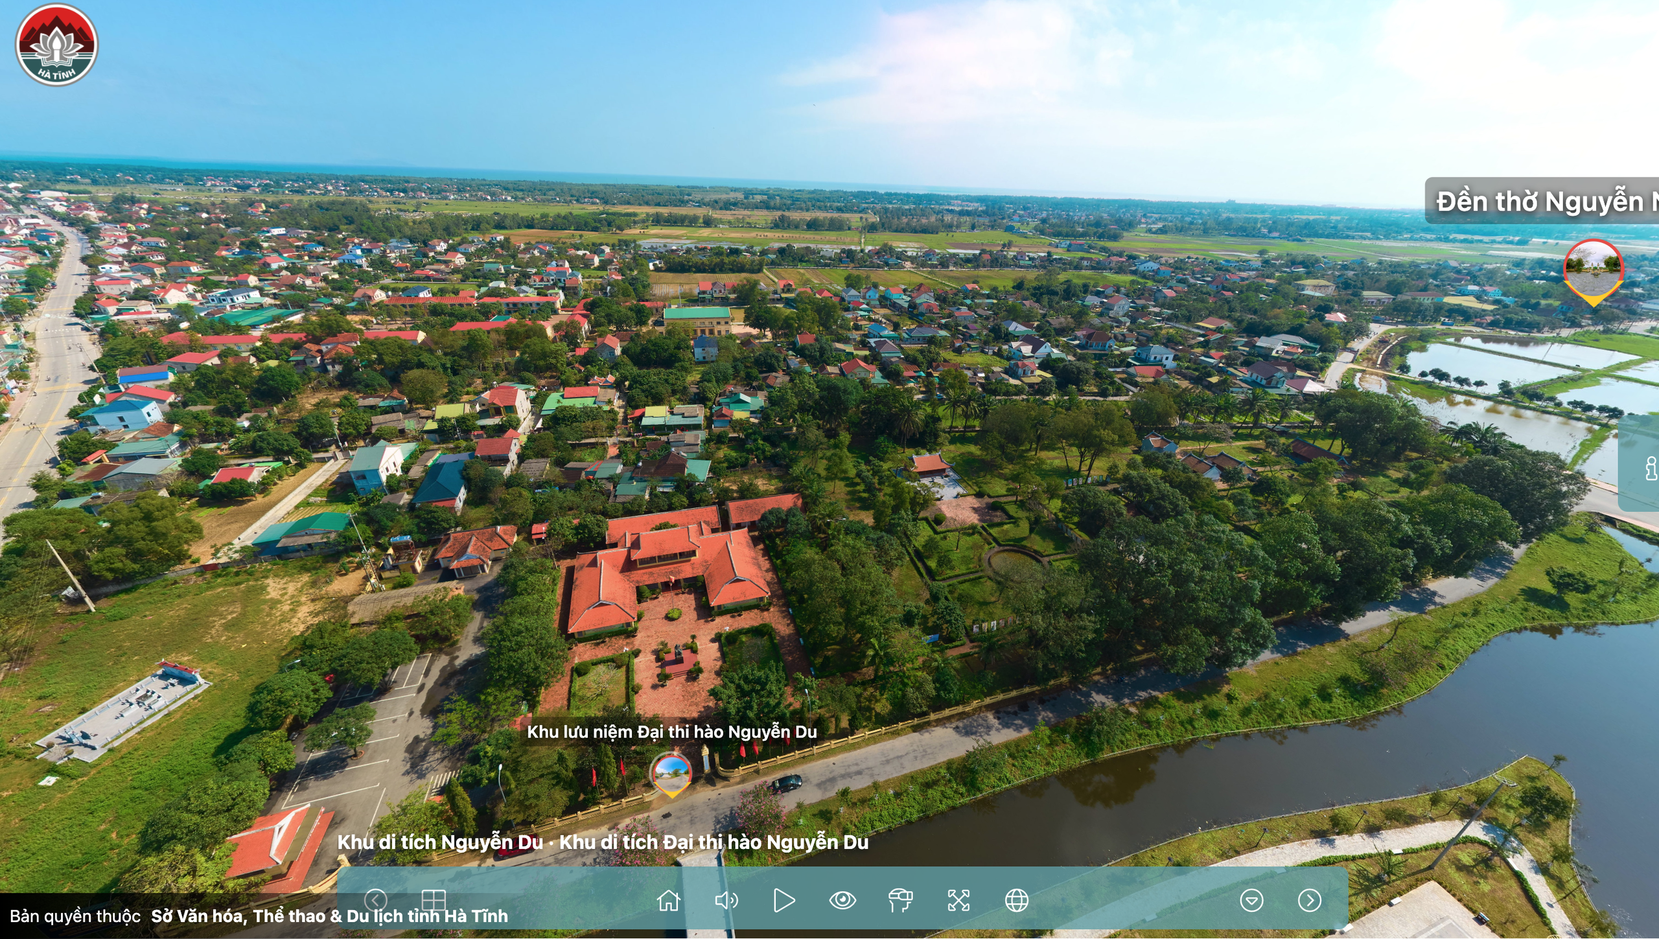Click the Đền thờ Nguyễn label

click(1542, 202)
